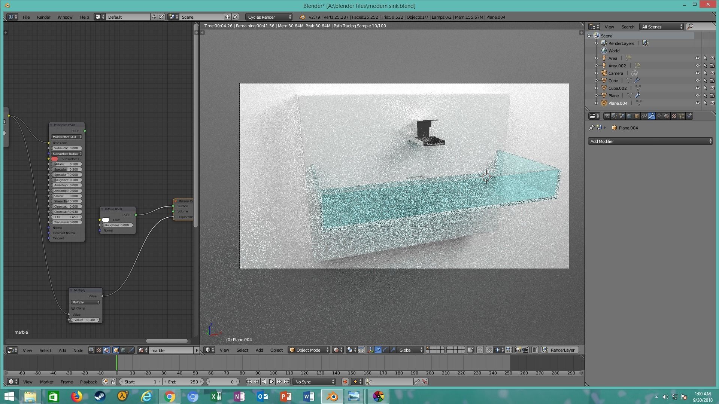Click the marble material name field
Screen dimensions: 719x404
click(172, 350)
